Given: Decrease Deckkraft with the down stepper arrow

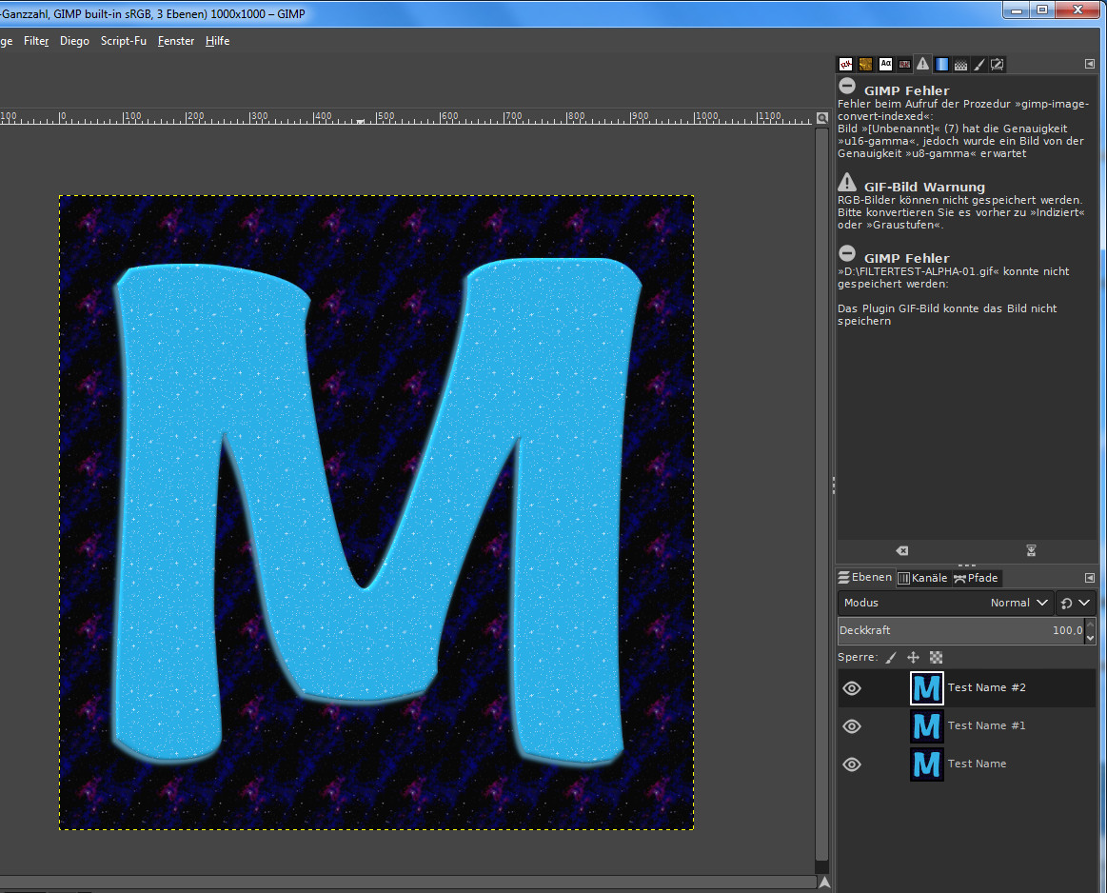Looking at the screenshot, I should pos(1090,638).
